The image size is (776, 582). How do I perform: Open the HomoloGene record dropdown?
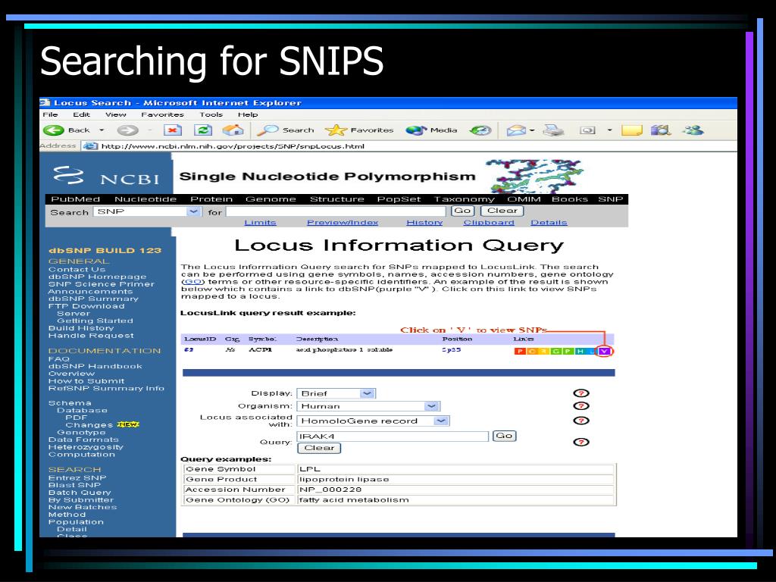(441, 421)
